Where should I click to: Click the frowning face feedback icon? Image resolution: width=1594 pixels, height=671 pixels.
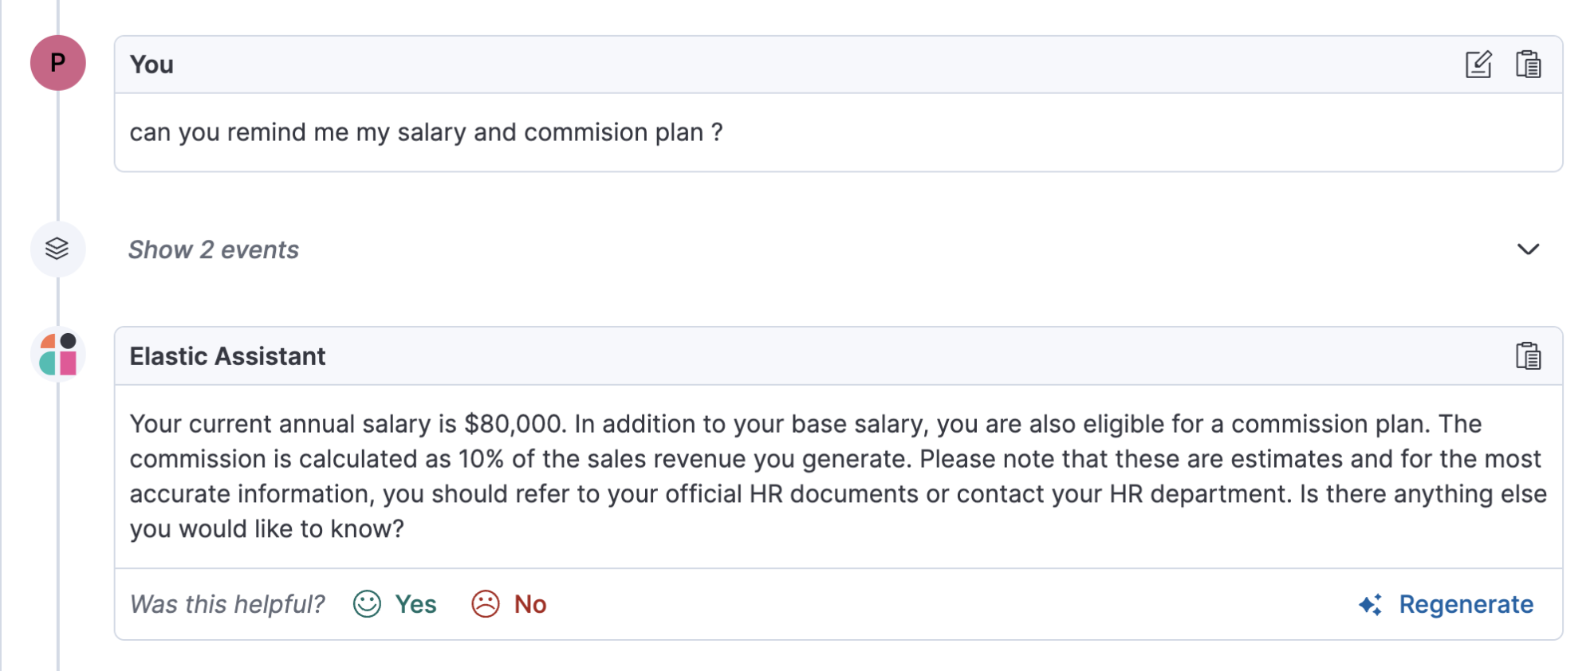(x=486, y=604)
